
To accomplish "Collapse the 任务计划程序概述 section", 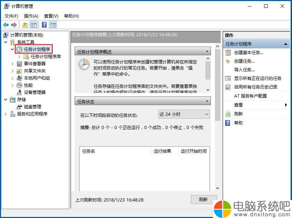I will 207,51.
